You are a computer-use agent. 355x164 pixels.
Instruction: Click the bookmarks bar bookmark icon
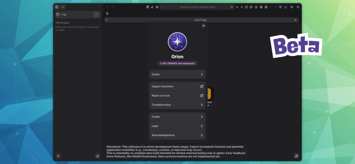click(x=107, y=14)
